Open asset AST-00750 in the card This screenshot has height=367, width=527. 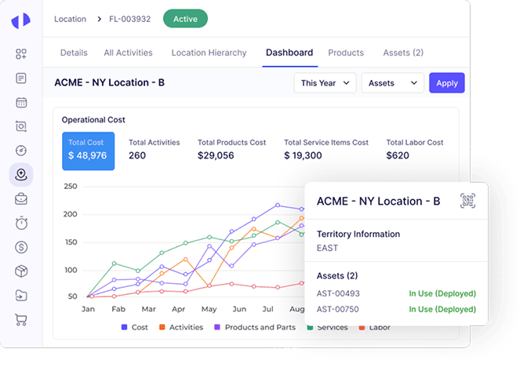click(338, 309)
